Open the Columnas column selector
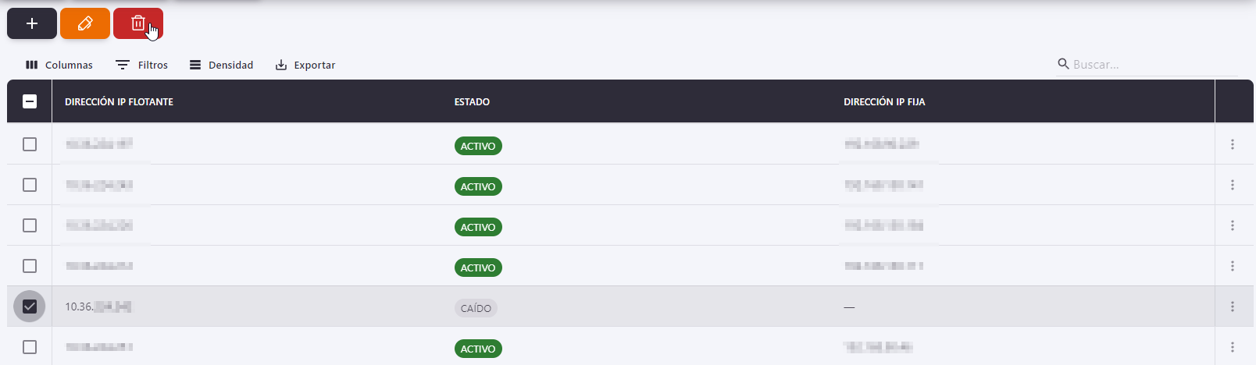Image resolution: width=1256 pixels, height=365 pixels. pyautogui.click(x=59, y=65)
